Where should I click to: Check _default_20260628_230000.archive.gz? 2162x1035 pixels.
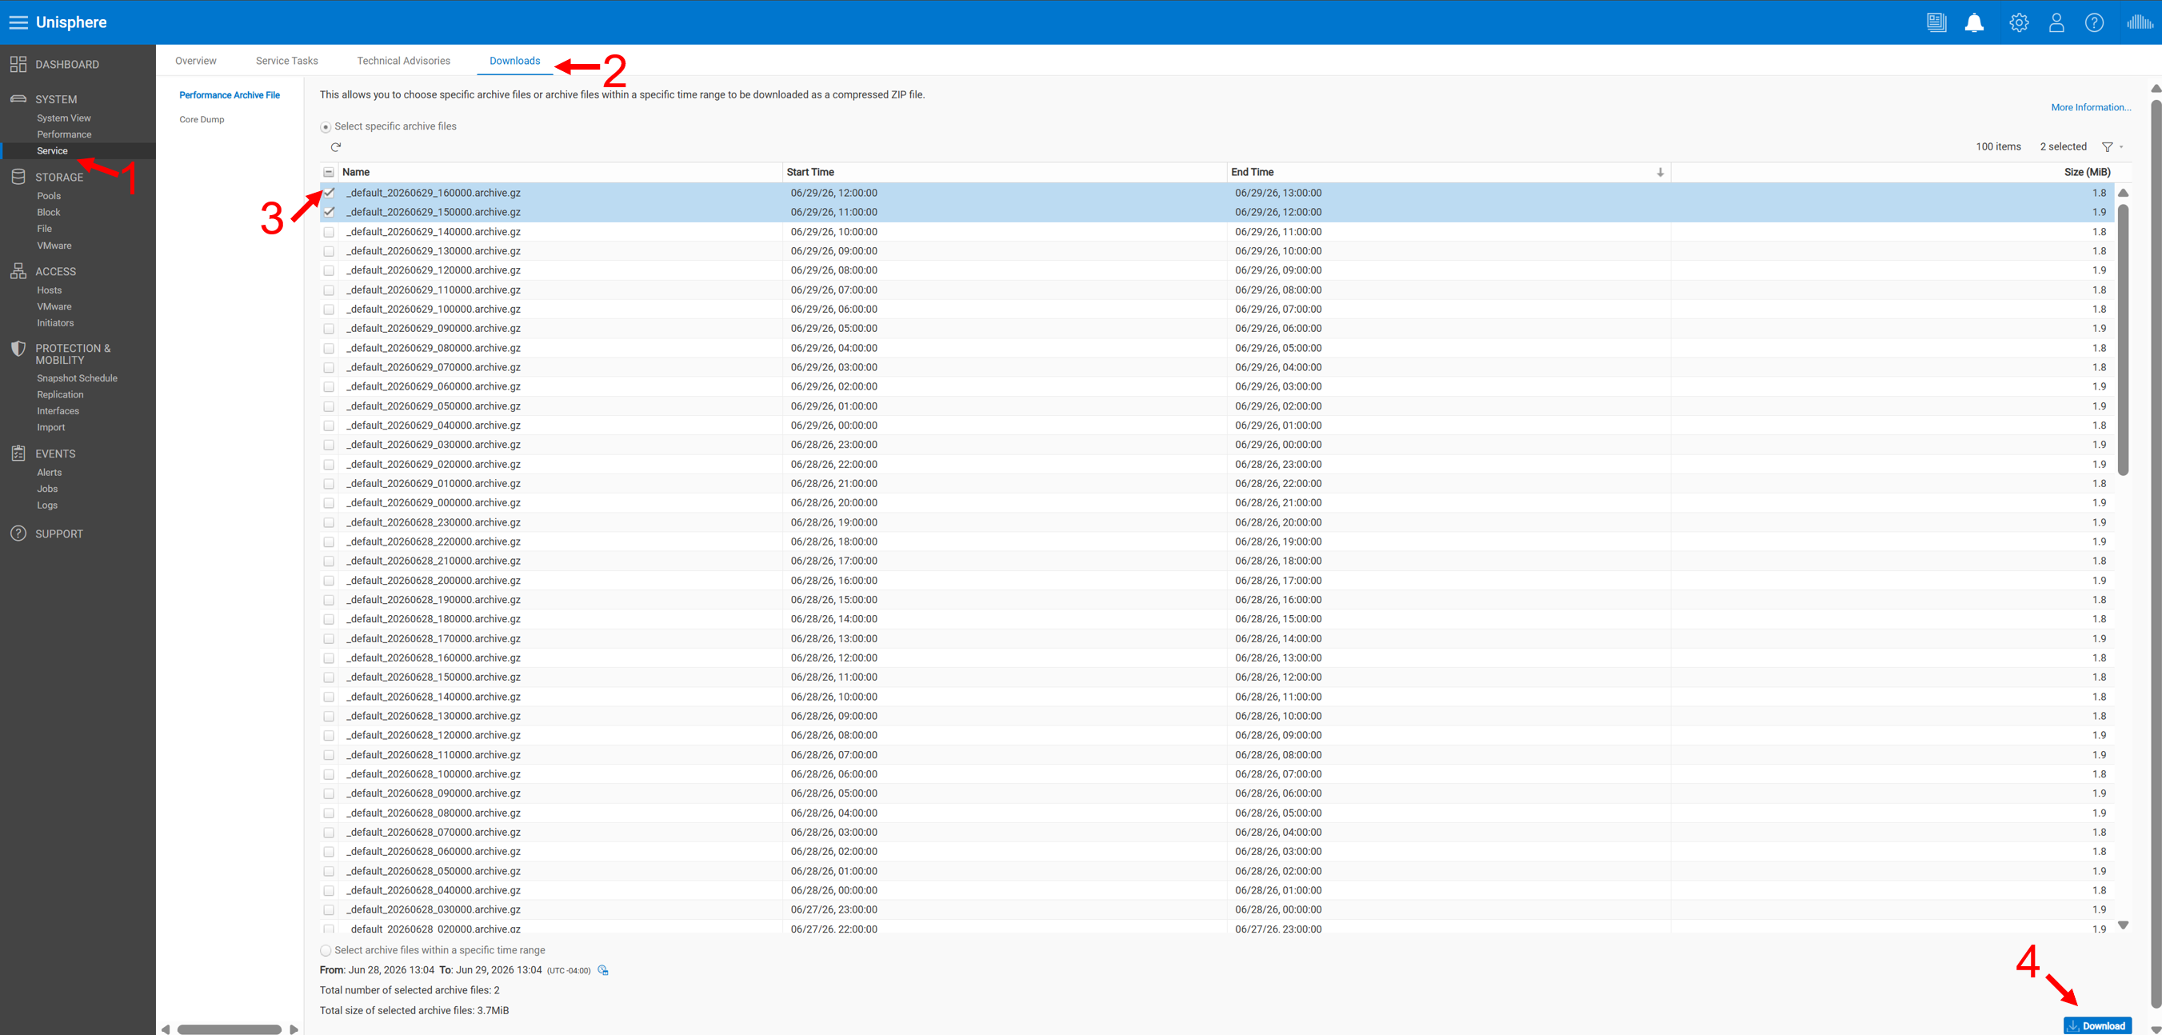(329, 522)
